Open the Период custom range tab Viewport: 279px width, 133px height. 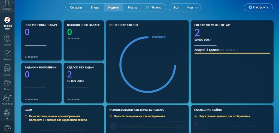click(154, 7)
